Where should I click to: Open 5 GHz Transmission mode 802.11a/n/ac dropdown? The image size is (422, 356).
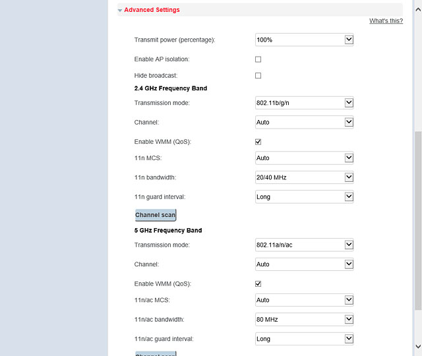(304, 245)
